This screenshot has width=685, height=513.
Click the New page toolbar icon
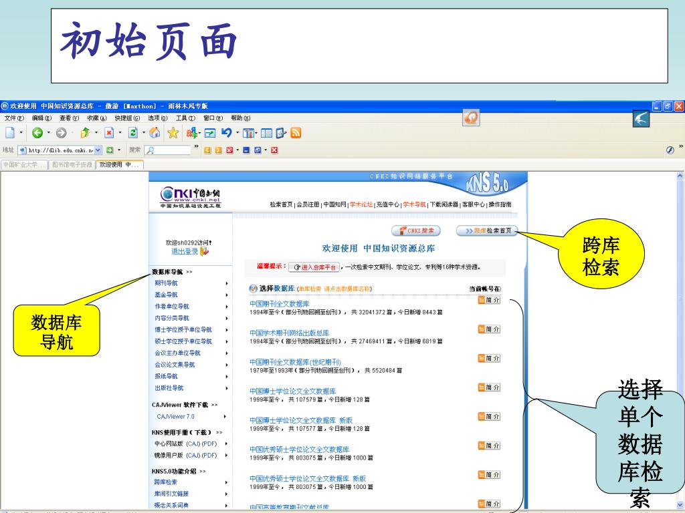[10, 133]
